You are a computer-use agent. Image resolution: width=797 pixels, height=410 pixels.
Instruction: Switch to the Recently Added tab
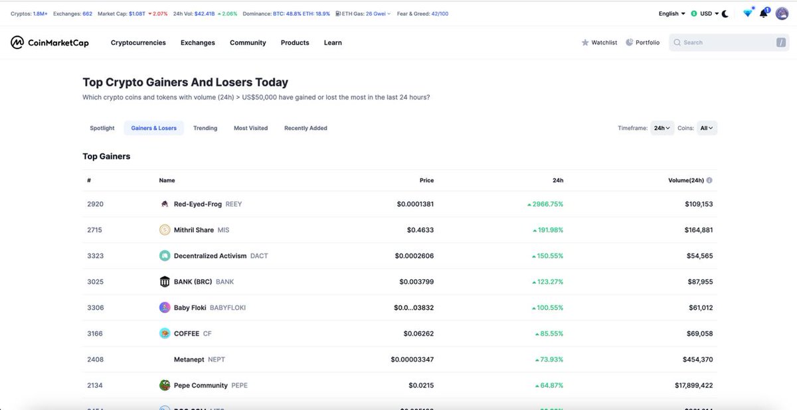point(306,128)
